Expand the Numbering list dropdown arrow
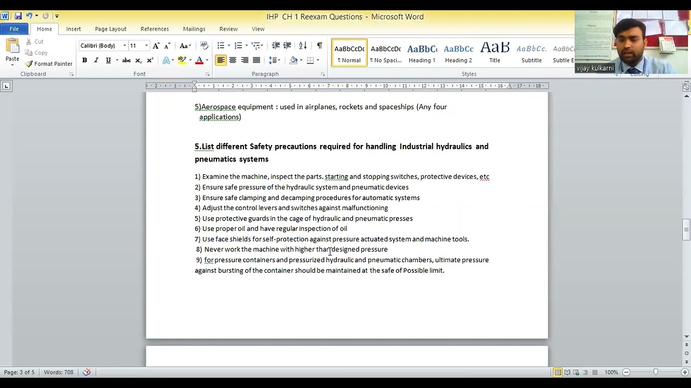The height and width of the screenshot is (388, 691). tap(246, 46)
